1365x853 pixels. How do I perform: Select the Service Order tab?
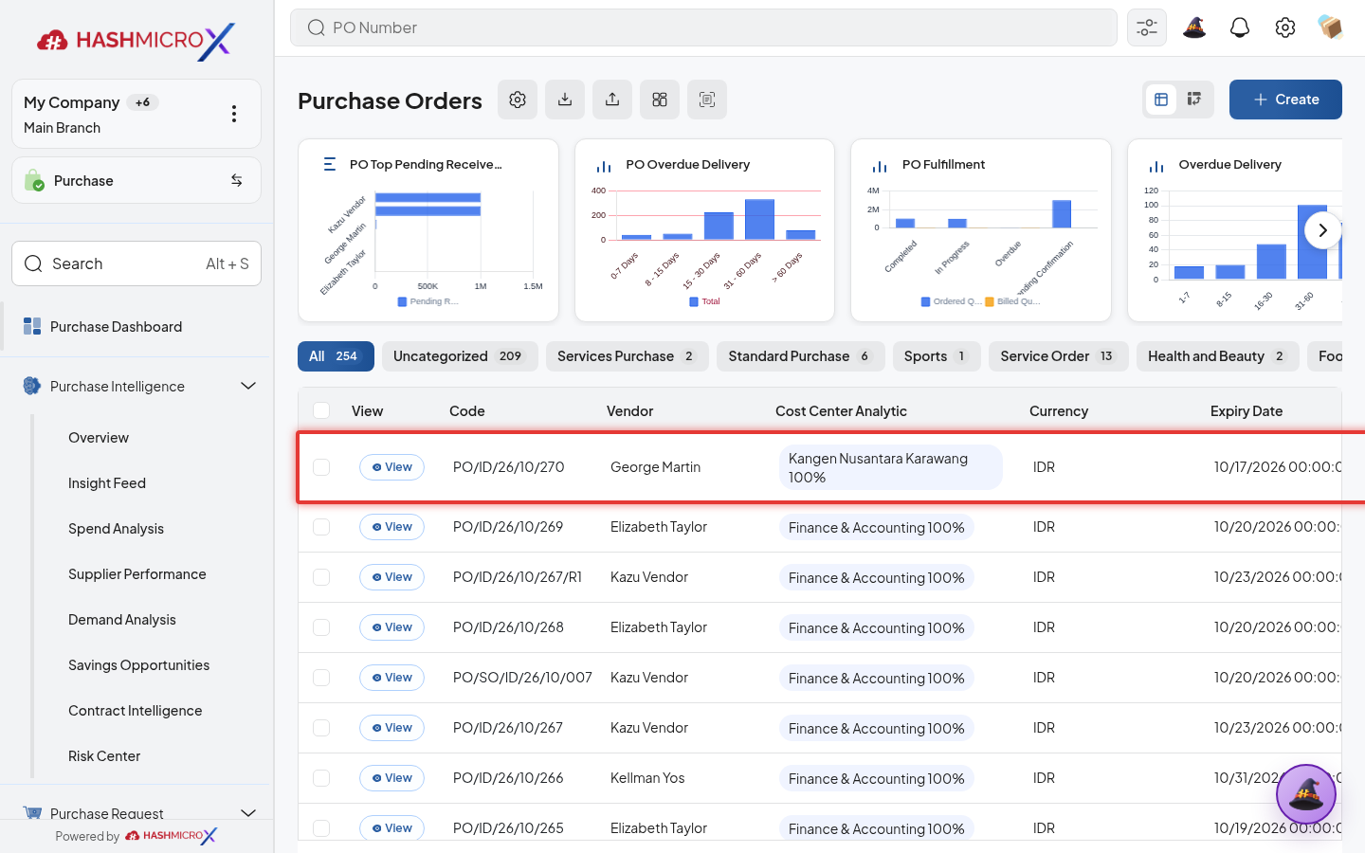(1058, 356)
